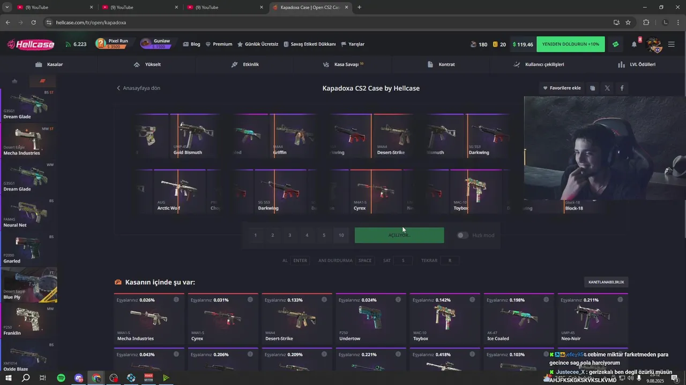Screen dimensions: 686x385
Task: Click the $ 119.46 balance
Action: [x=523, y=44]
